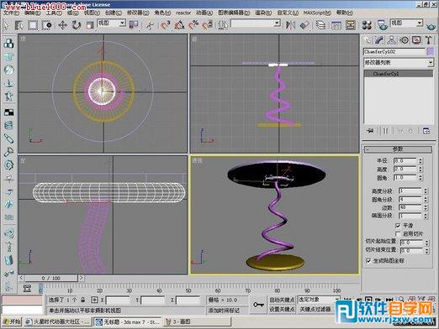Open Select by Name dialog icon
This screenshot has width=439, height=329.
tap(19, 25)
